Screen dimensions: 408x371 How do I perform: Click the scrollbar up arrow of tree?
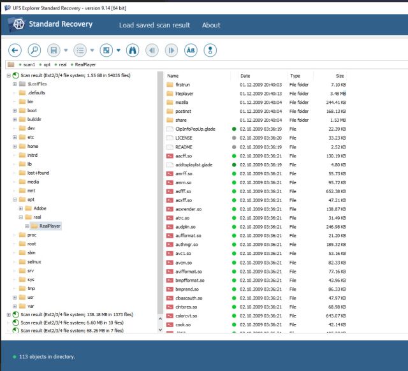[x=160, y=319]
